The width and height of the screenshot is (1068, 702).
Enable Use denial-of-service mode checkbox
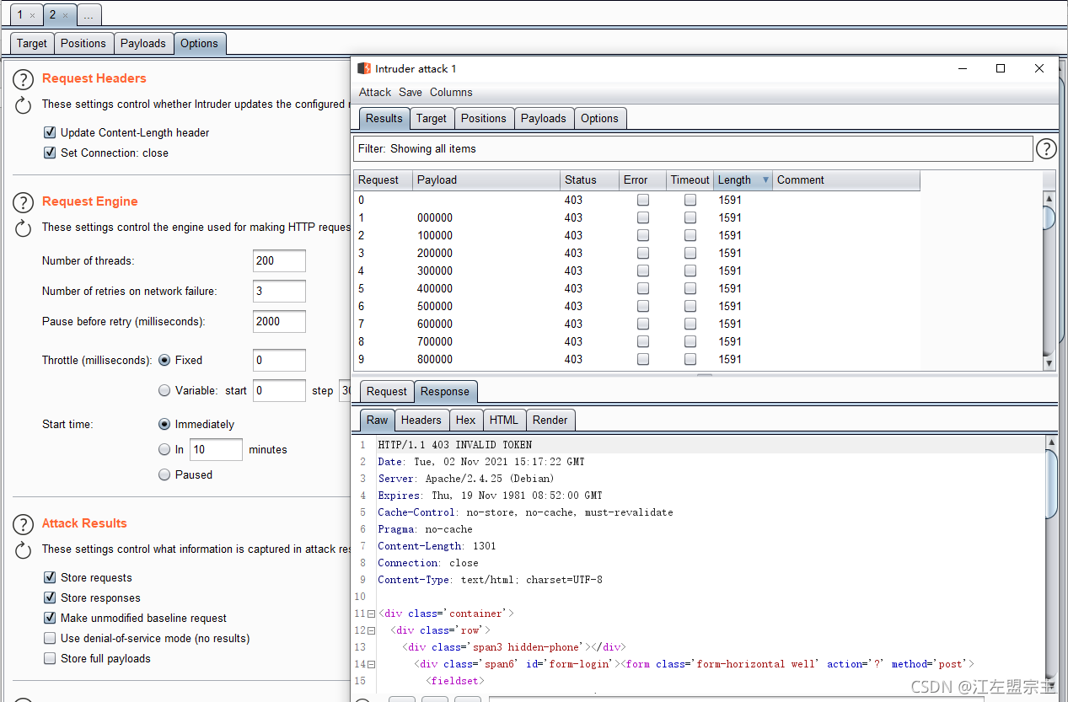pyautogui.click(x=50, y=638)
